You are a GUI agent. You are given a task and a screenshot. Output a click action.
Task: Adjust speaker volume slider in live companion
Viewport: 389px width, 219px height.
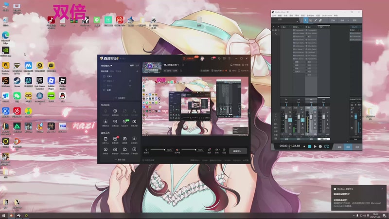(x=188, y=150)
